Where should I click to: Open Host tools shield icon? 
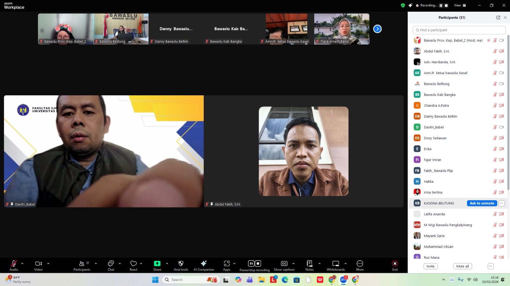point(181,264)
